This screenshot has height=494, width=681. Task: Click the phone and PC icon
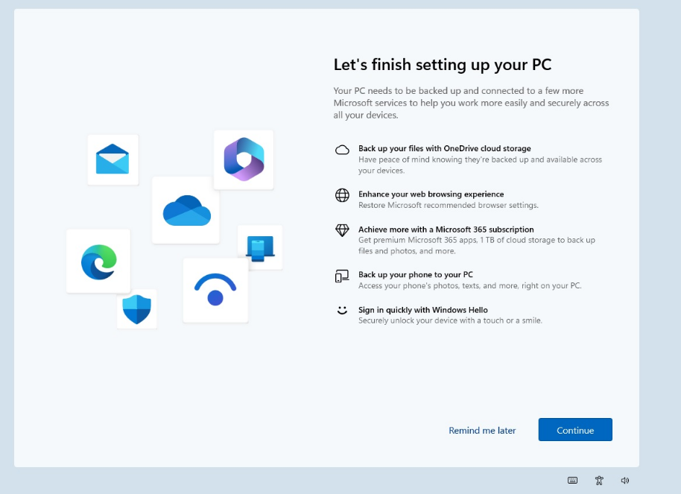(342, 276)
